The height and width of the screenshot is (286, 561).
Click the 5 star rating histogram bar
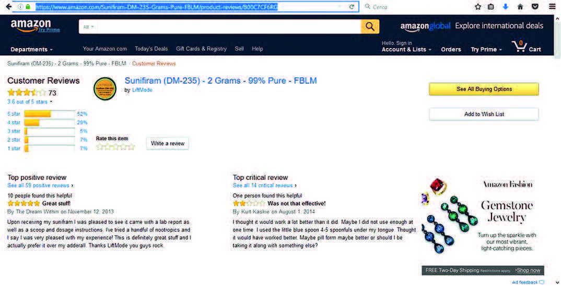[x=49, y=114]
